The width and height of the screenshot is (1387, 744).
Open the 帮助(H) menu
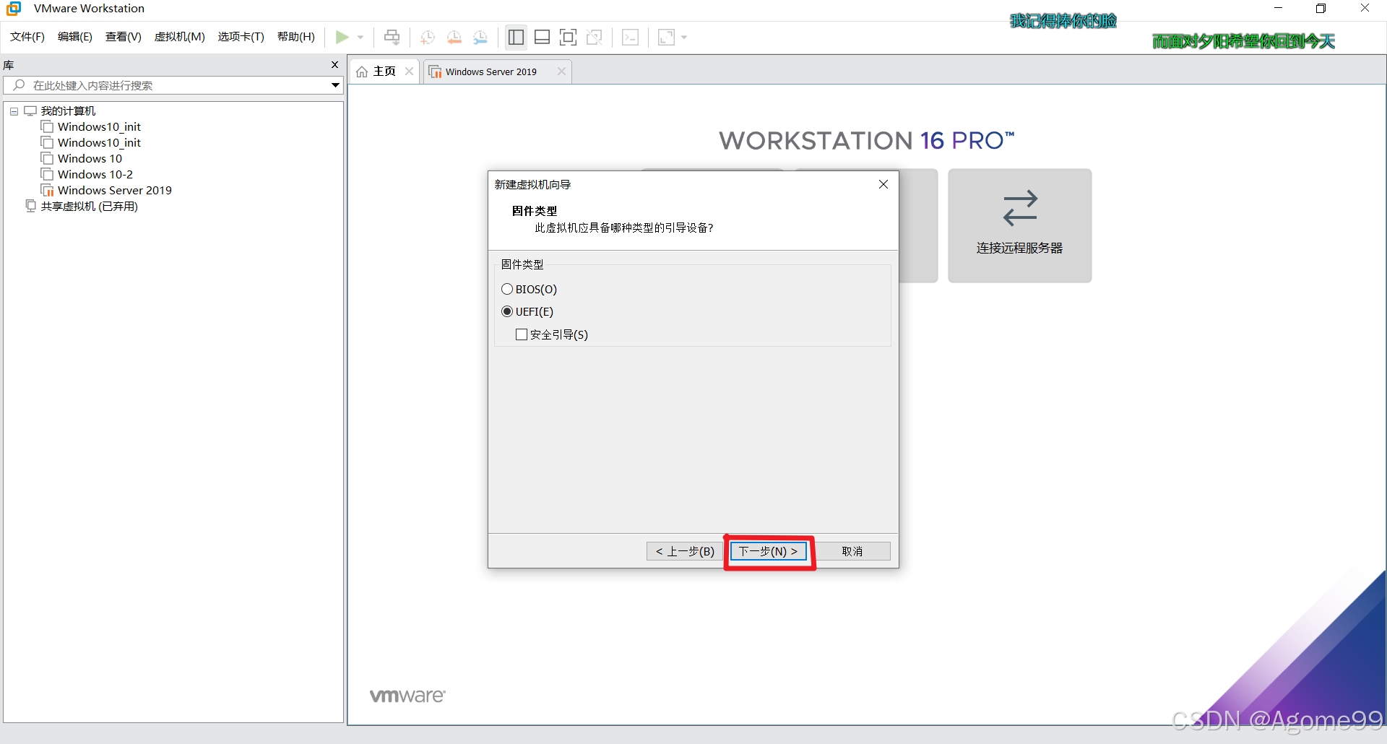[296, 37]
